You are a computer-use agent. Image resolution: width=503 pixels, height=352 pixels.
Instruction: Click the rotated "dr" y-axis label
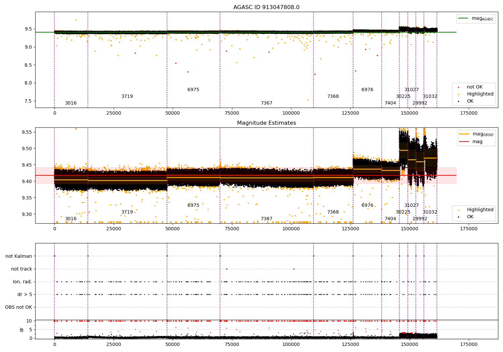pyautogui.click(x=22, y=330)
